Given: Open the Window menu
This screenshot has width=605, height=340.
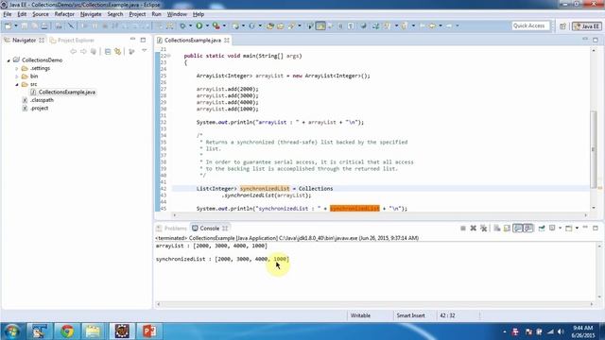Looking at the screenshot, I should [177, 14].
